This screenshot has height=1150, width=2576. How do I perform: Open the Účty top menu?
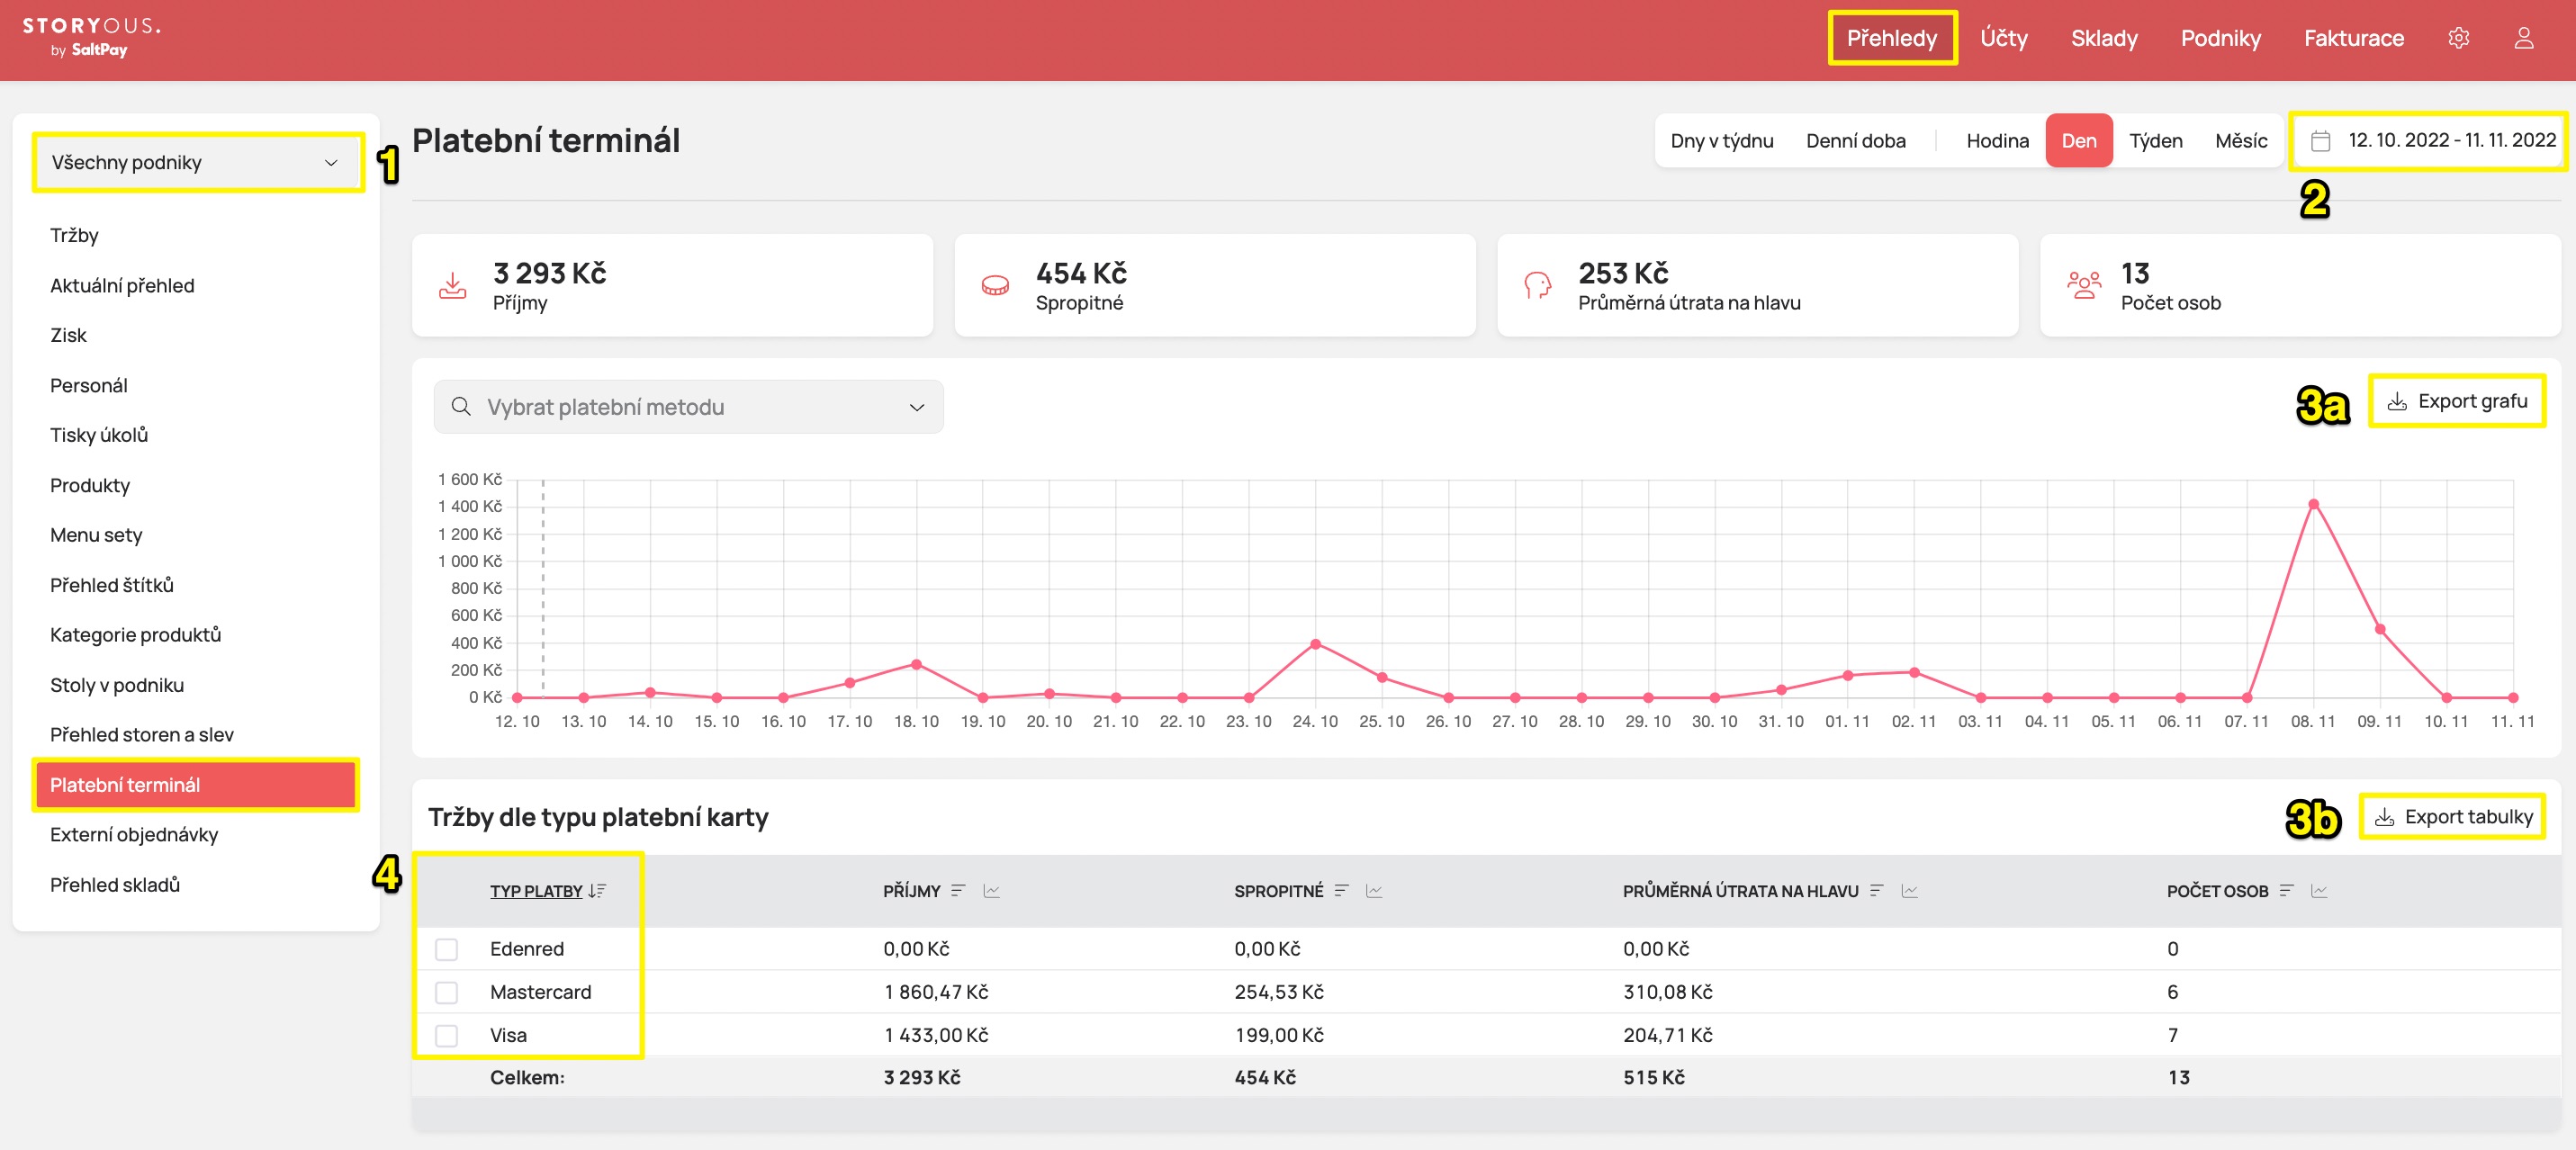click(x=2004, y=38)
